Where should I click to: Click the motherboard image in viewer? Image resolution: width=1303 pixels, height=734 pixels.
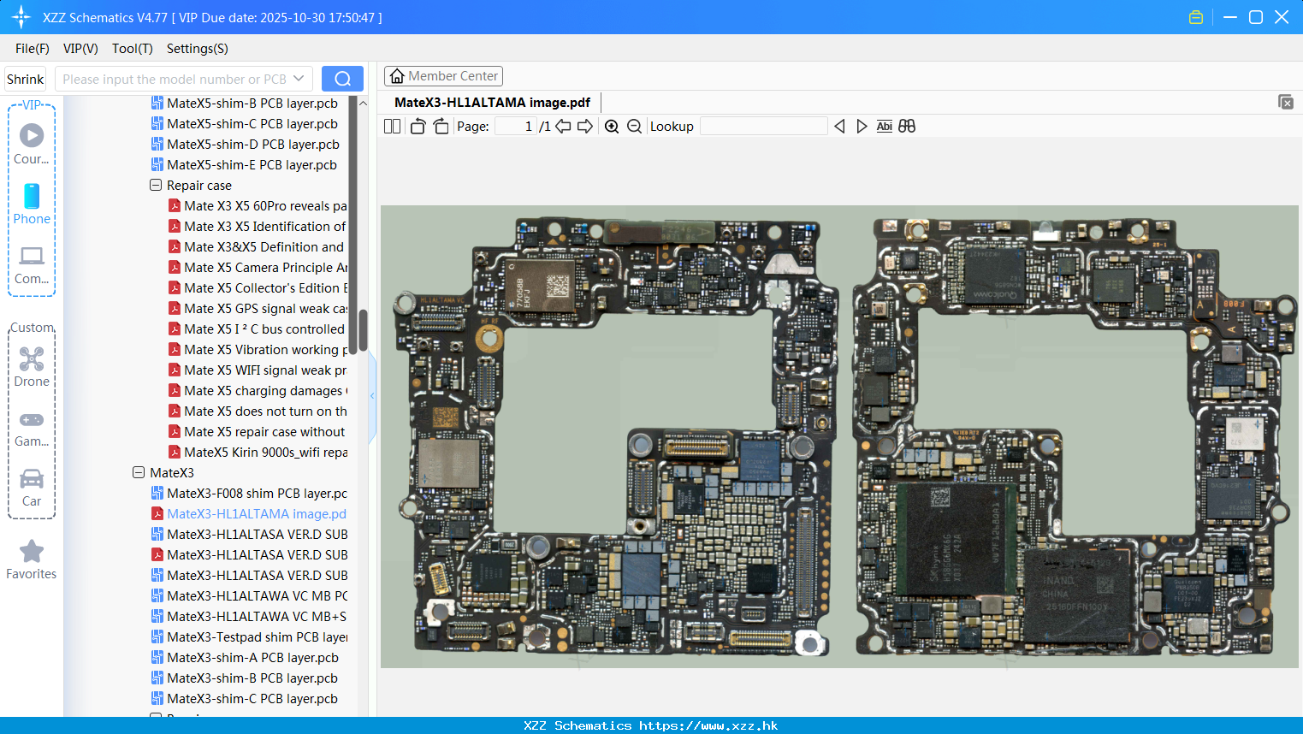pyautogui.click(x=839, y=436)
